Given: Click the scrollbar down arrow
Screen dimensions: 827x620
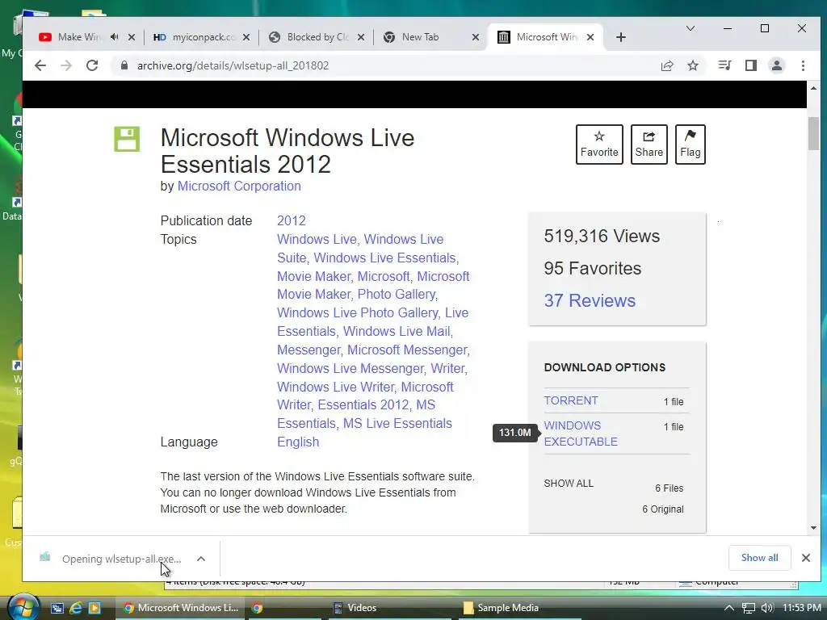Looking at the screenshot, I should (x=813, y=528).
